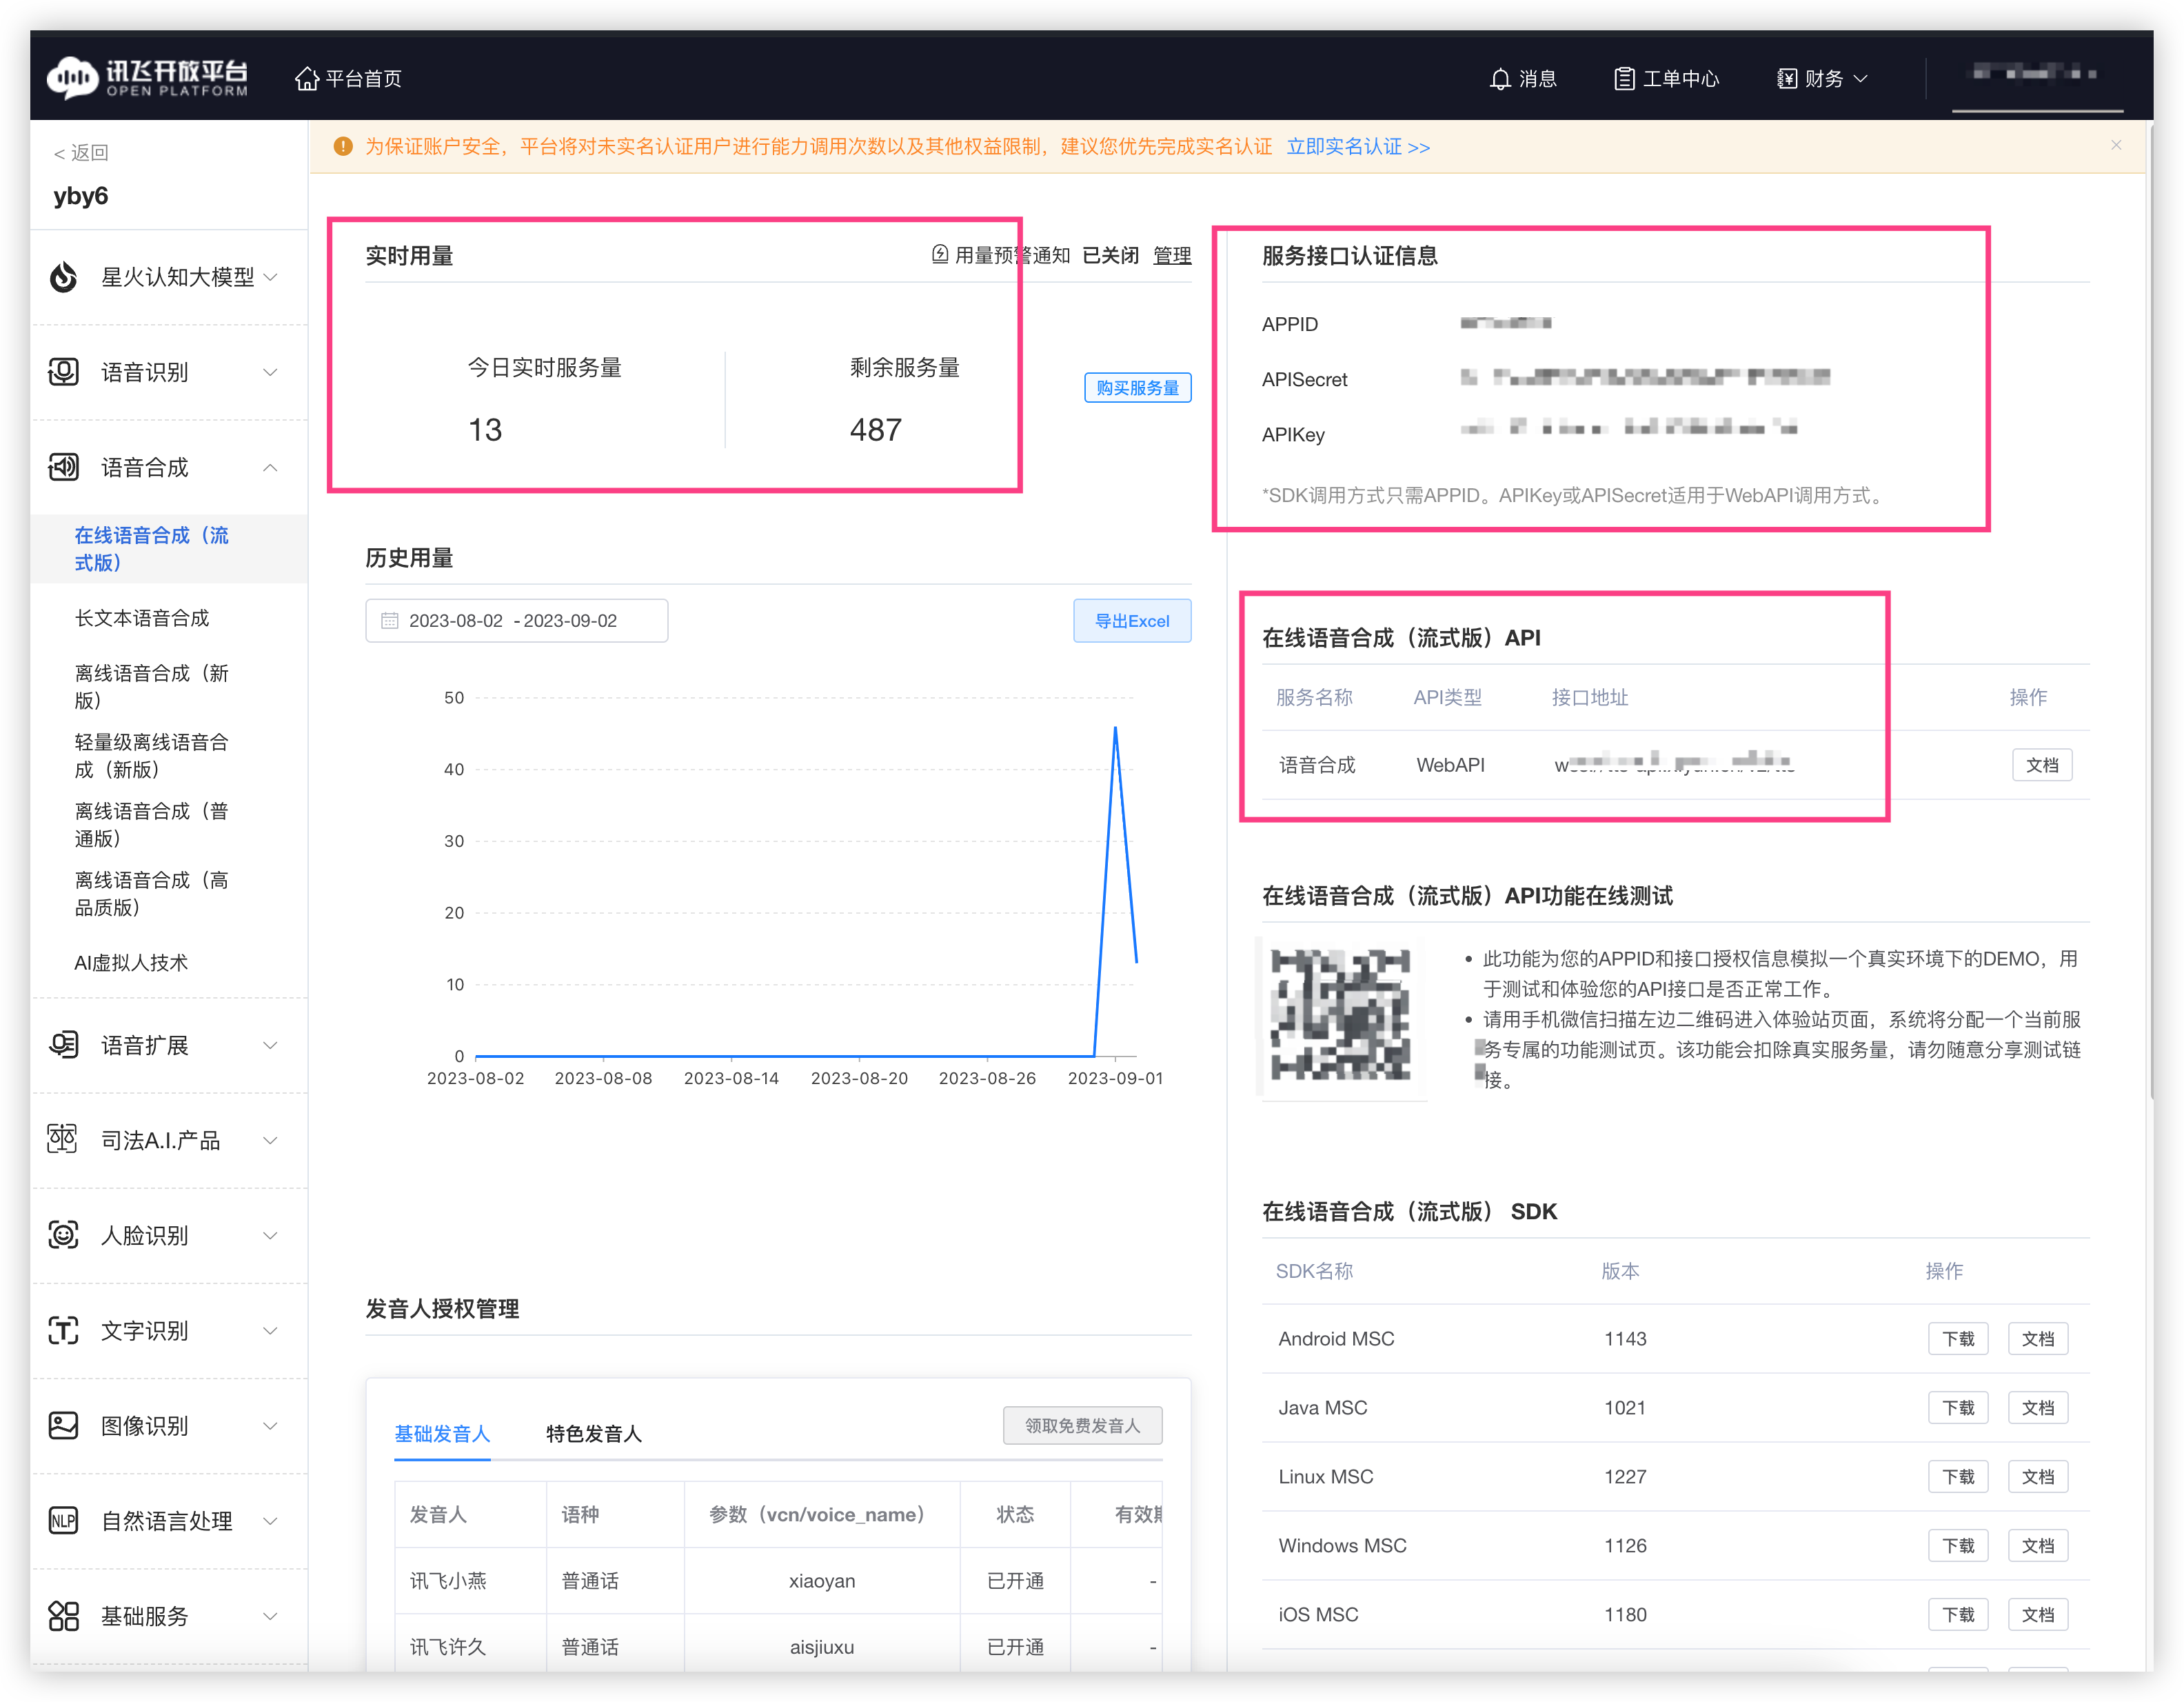The width and height of the screenshot is (2184, 1702).
Task: Click the 自然语言处理 NLP icon
Action: (x=64, y=1521)
